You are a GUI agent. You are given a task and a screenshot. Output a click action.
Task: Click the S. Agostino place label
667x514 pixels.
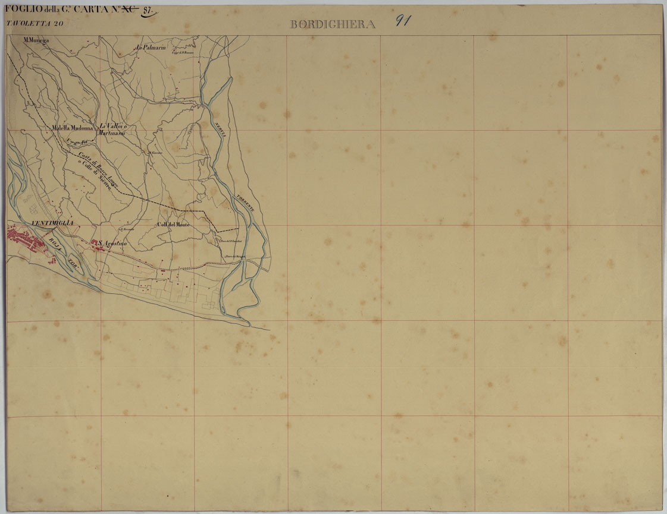pos(112,243)
